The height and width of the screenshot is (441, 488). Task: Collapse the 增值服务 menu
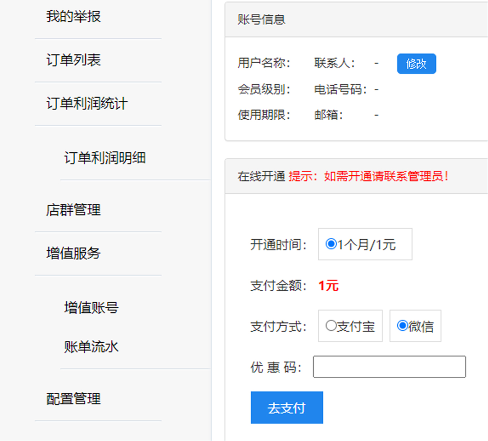point(73,253)
